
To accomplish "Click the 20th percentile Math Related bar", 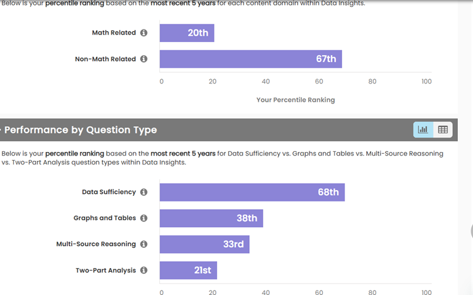I will tap(187, 33).
